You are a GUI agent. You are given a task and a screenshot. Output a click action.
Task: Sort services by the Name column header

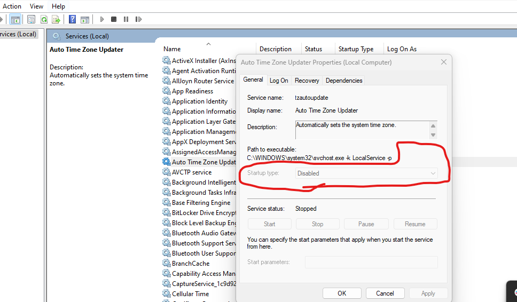tap(172, 49)
